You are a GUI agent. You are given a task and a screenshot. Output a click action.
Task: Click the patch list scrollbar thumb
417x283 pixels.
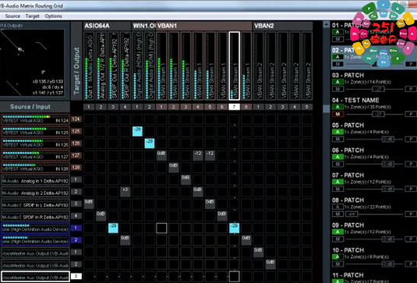point(326,108)
